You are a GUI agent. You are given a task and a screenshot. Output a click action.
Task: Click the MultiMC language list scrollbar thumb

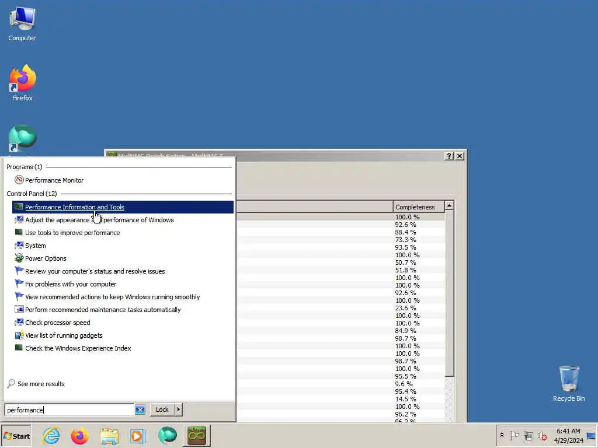coord(449,293)
